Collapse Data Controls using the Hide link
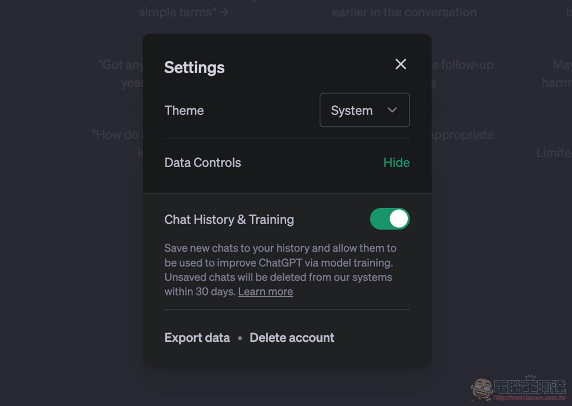 396,162
